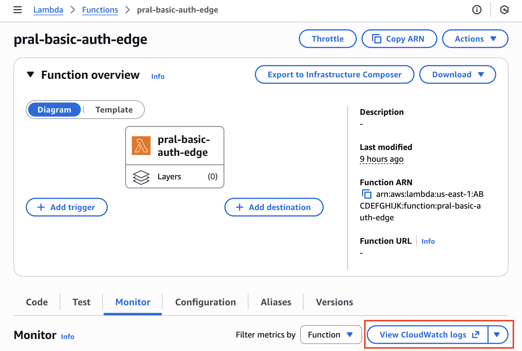522x351 pixels.
Task: Open the Actions dropdown
Action: pos(475,39)
